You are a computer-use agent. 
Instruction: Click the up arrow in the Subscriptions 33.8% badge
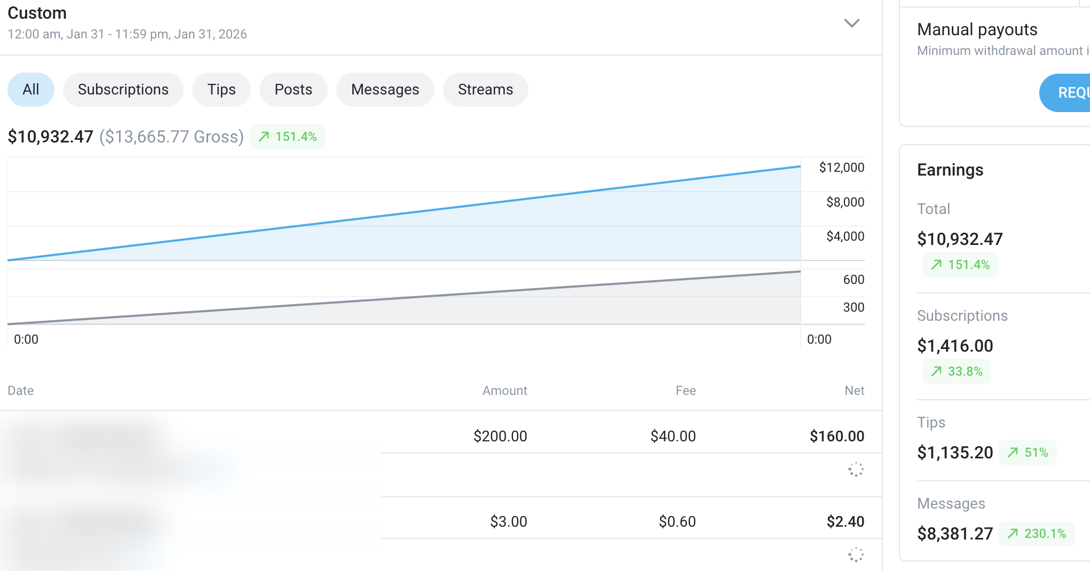point(937,371)
